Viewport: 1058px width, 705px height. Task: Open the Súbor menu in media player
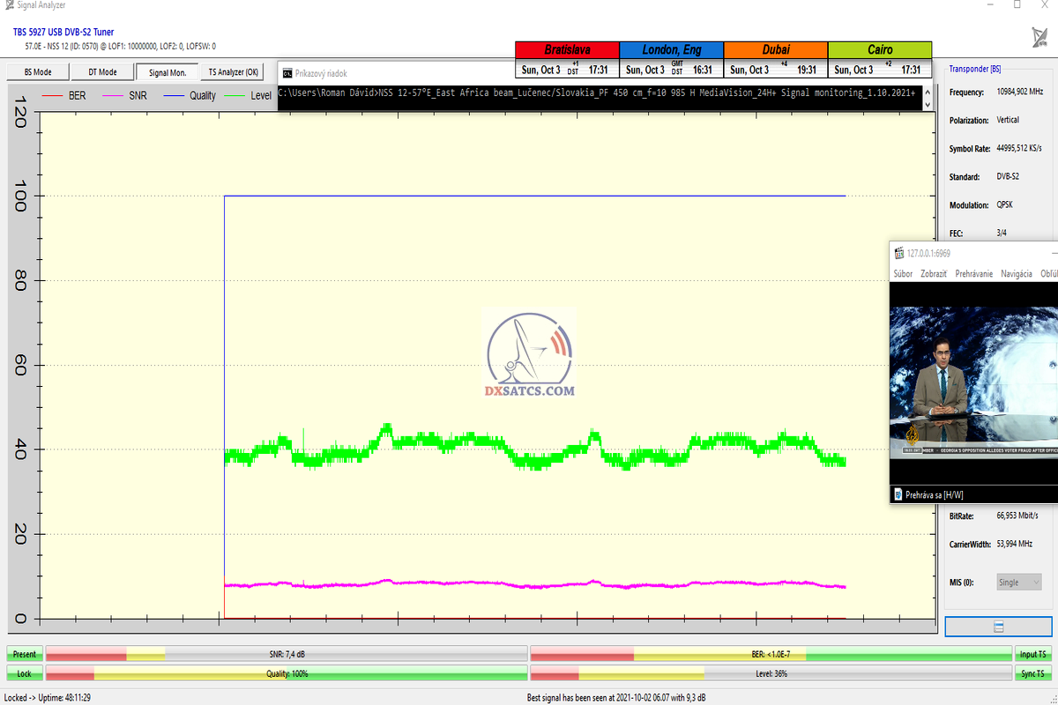point(903,274)
